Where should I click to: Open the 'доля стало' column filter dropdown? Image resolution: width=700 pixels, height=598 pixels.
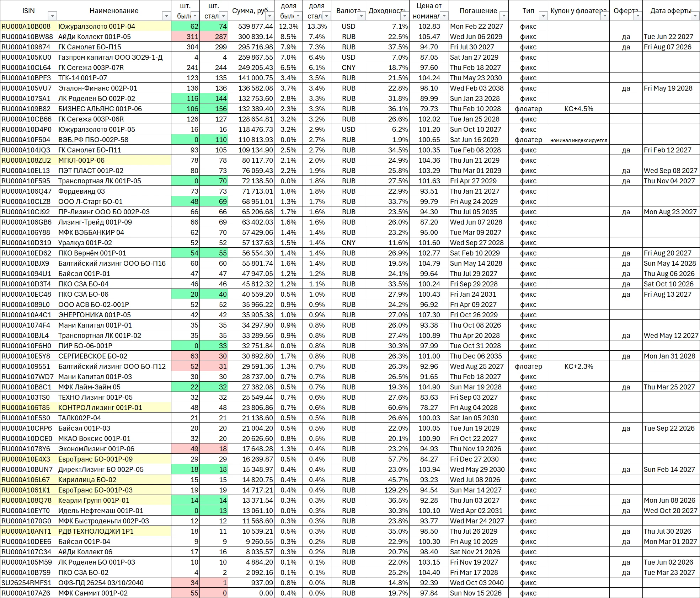click(326, 16)
